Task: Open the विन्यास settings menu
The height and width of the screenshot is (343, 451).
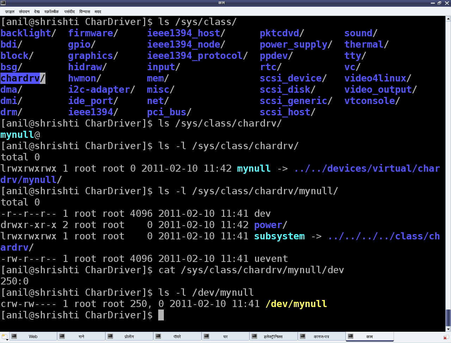Action: 85,12
